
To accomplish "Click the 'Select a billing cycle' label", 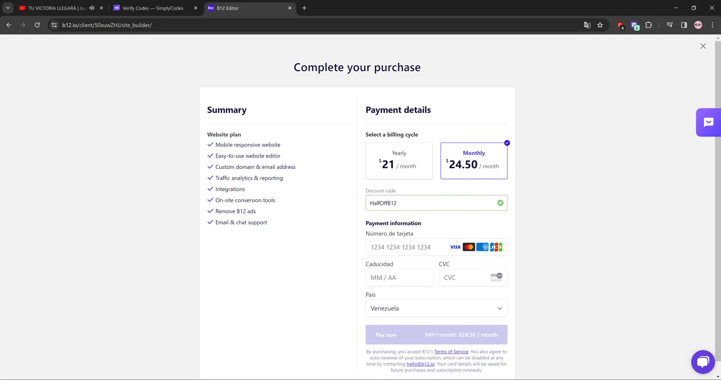I will pyautogui.click(x=392, y=135).
